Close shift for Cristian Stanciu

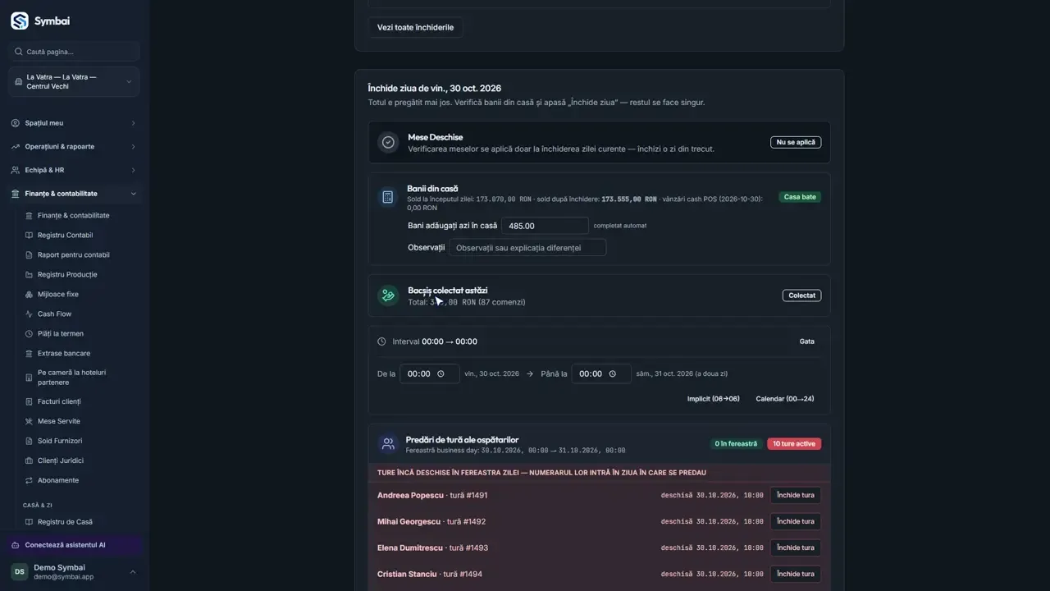796,574
